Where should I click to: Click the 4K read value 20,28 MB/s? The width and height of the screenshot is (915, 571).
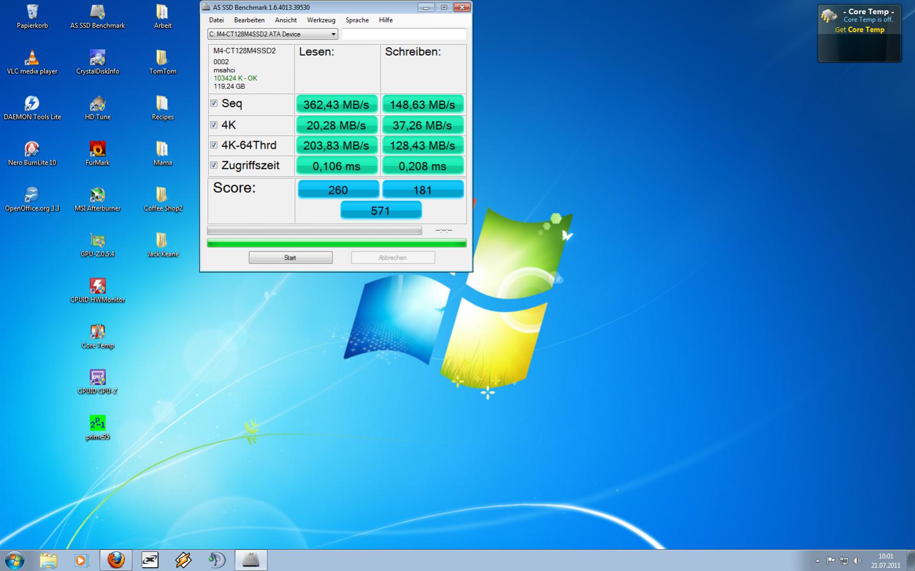[336, 125]
